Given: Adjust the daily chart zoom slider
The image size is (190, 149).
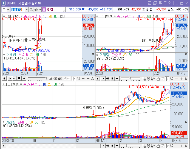Looking at the screenshot, I should click(131, 146).
